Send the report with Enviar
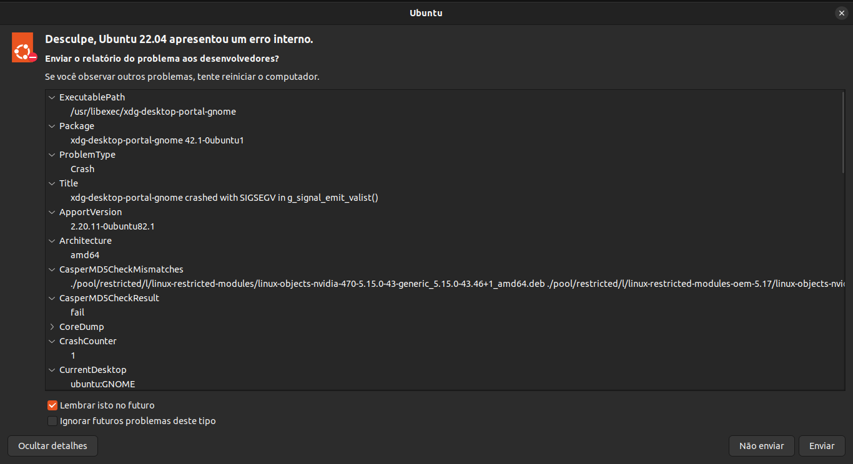This screenshot has width=853, height=464. point(822,446)
